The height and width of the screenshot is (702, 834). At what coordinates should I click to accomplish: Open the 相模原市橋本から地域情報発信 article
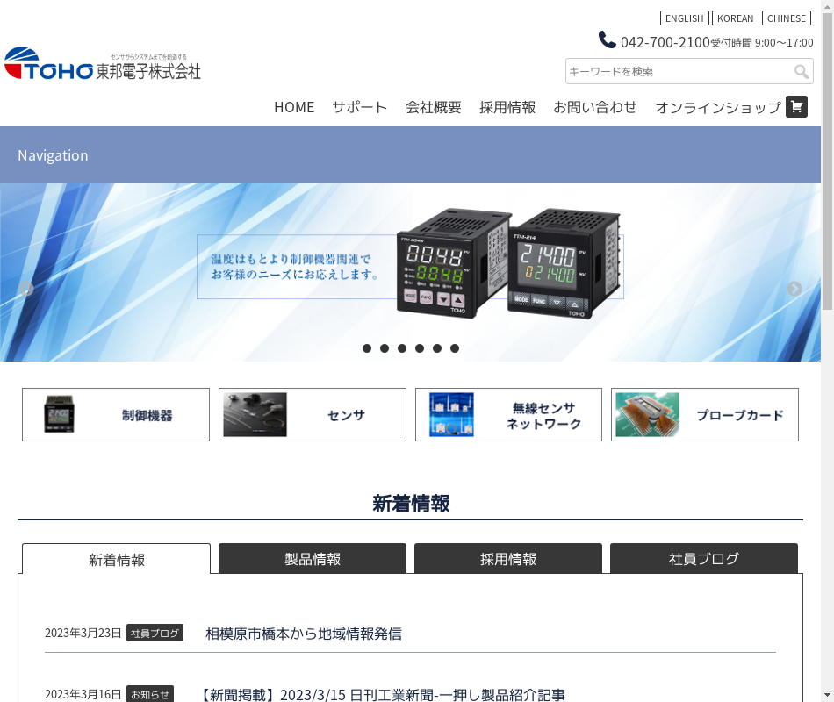click(x=304, y=634)
